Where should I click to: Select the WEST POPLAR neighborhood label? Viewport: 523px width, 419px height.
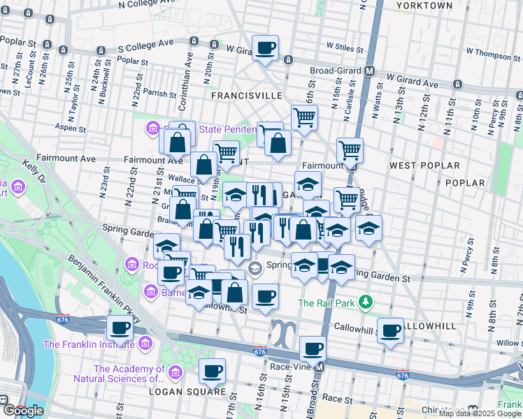pyautogui.click(x=424, y=166)
